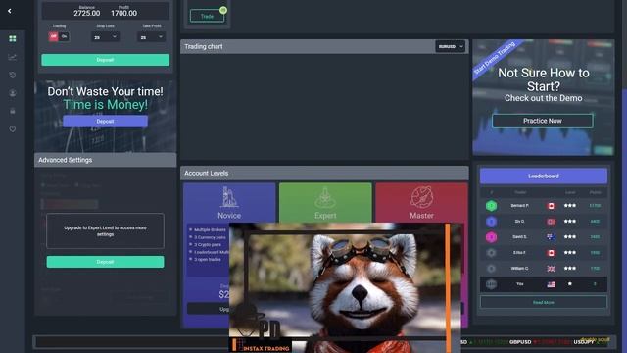Open the history clock-arrow sidebar icon
This screenshot has width=627, height=353.
13,75
